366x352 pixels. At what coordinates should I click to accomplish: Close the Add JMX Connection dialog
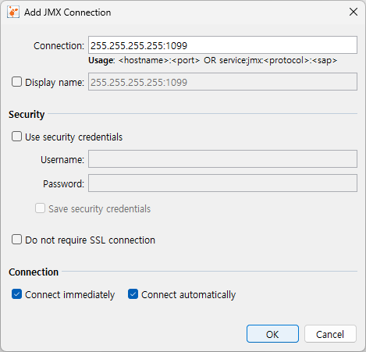point(354,12)
